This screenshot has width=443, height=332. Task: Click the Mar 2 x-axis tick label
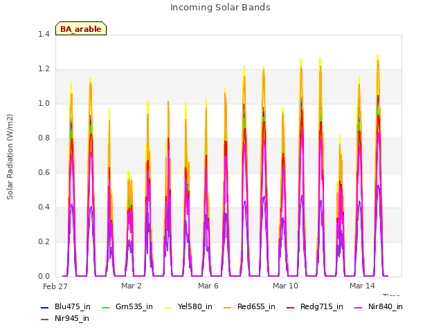[x=132, y=286]
